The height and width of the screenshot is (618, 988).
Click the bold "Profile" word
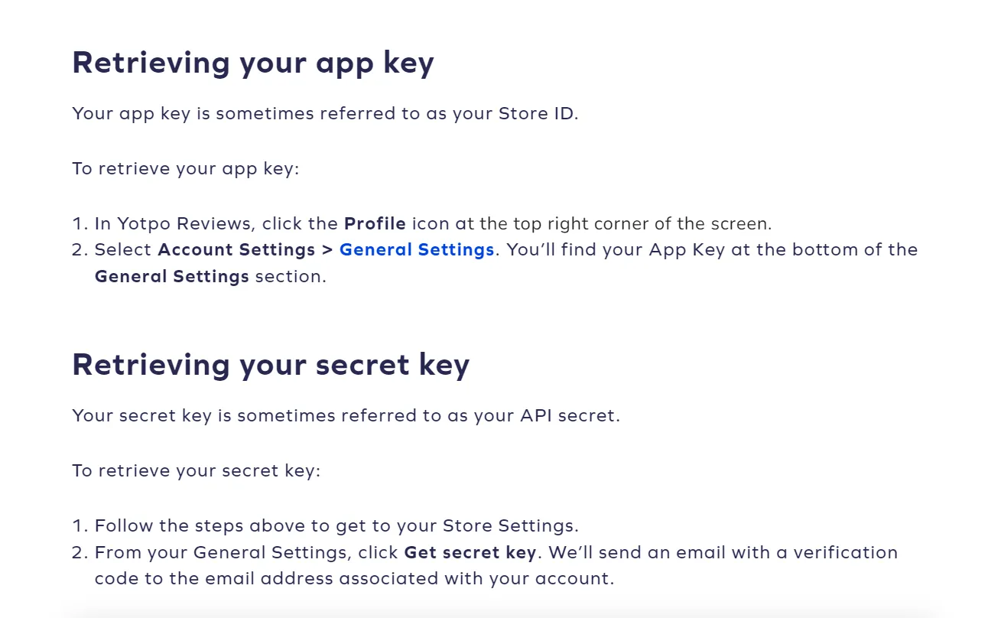coord(375,224)
